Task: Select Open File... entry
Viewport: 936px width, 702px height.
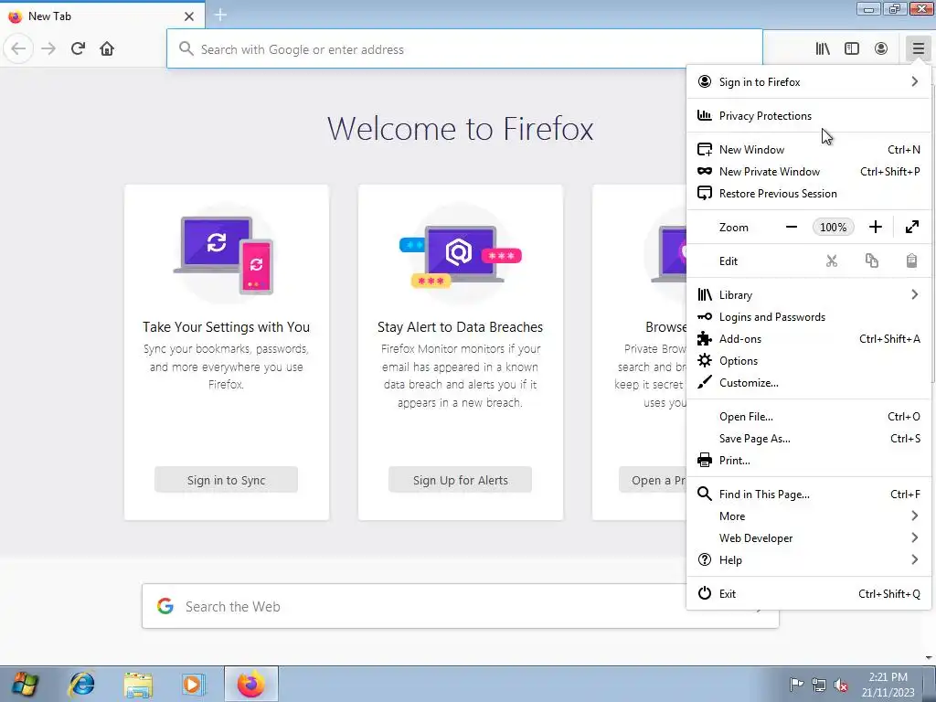Action: tap(809, 417)
